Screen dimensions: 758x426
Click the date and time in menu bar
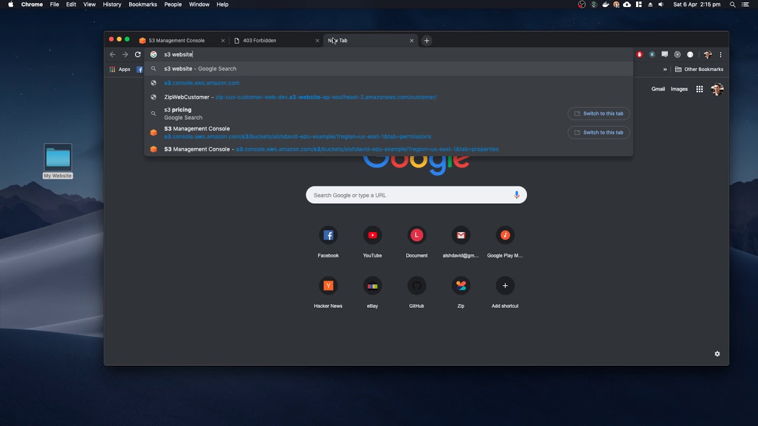(x=697, y=5)
